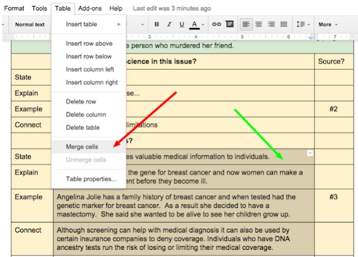Click 'person who murdered her friend' text

[182, 46]
